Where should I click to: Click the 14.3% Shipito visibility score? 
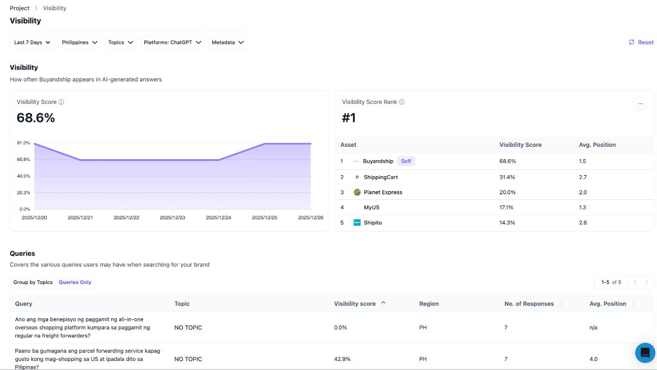[507, 223]
